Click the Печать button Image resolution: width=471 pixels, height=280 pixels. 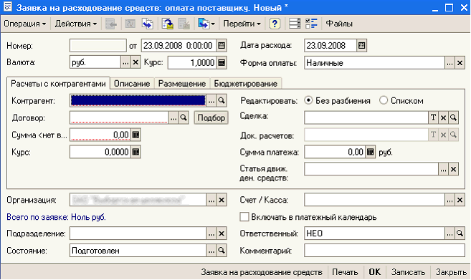point(345,272)
